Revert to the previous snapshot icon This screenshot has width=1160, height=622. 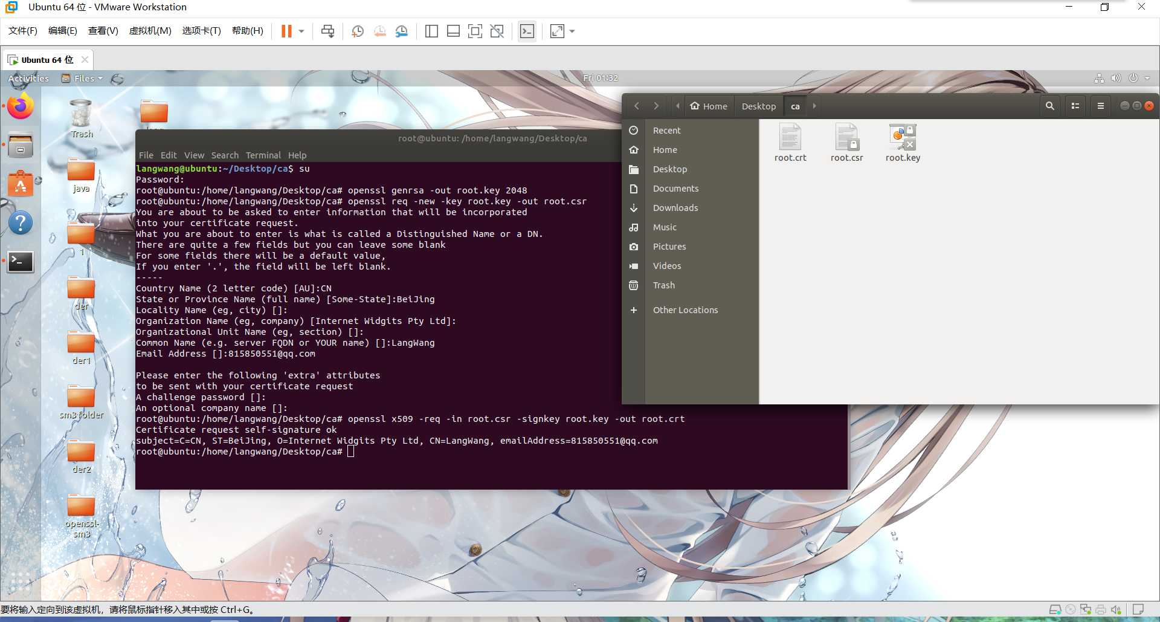tap(379, 31)
